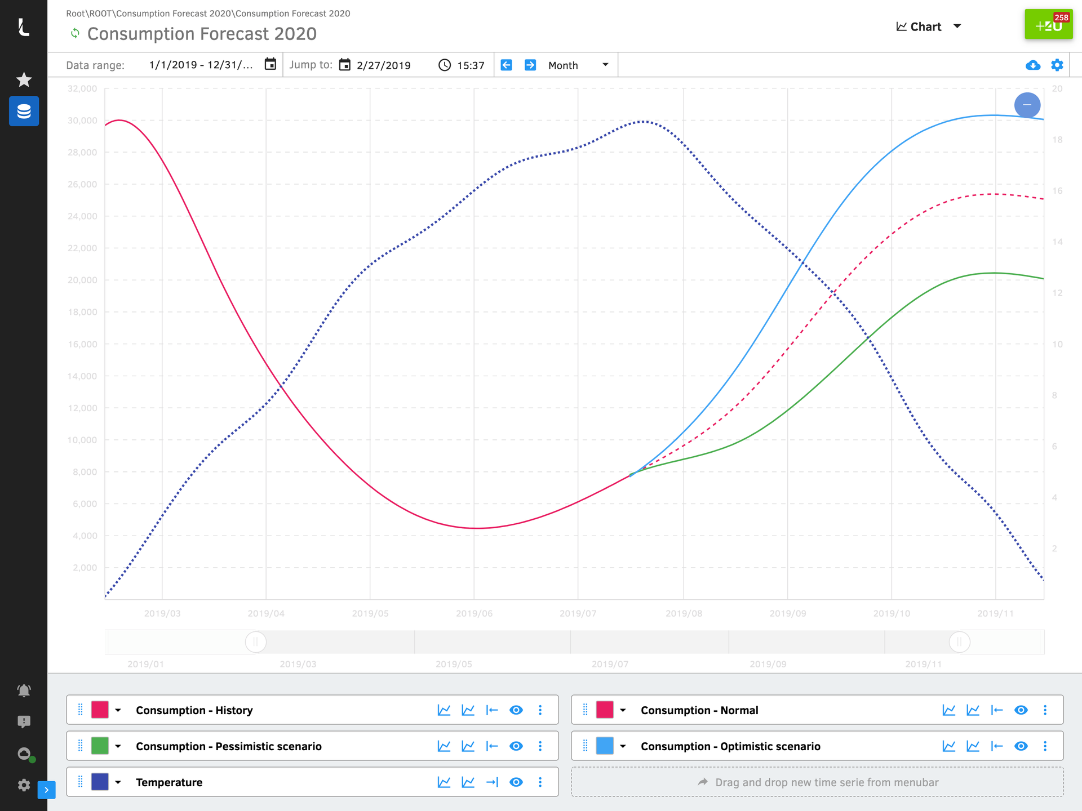Open Temperature series three-dot menu

[x=540, y=782]
